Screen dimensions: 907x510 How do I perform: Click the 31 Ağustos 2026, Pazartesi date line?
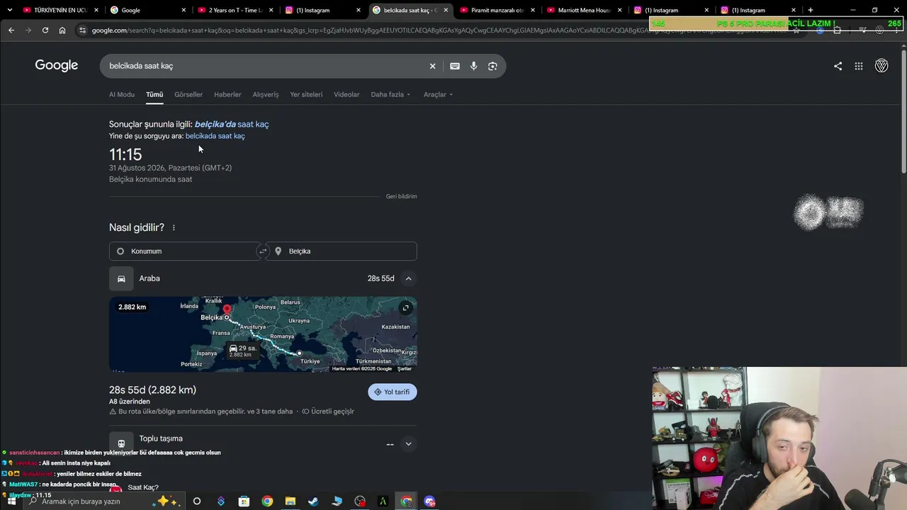[x=170, y=168]
